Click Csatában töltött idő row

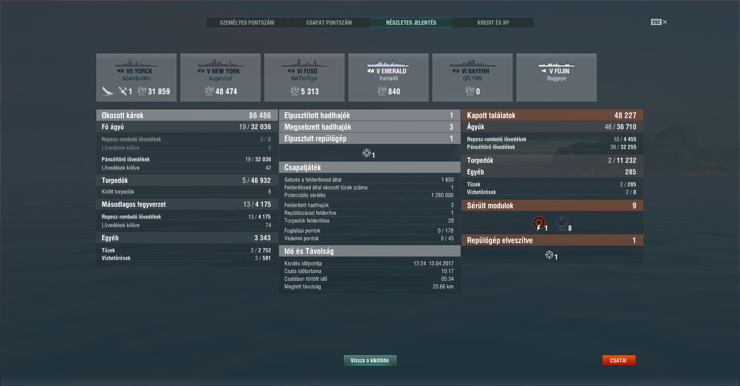click(x=369, y=279)
